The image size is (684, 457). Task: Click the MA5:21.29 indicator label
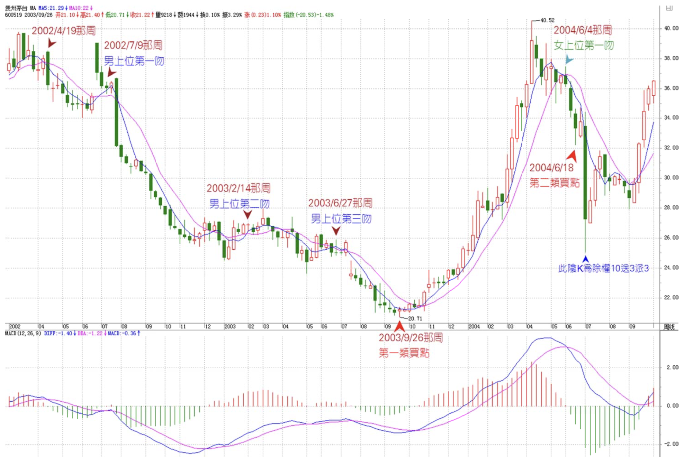51,8
